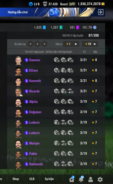
Task: Click the purple C-grade card icon
Action: coord(78,27)
